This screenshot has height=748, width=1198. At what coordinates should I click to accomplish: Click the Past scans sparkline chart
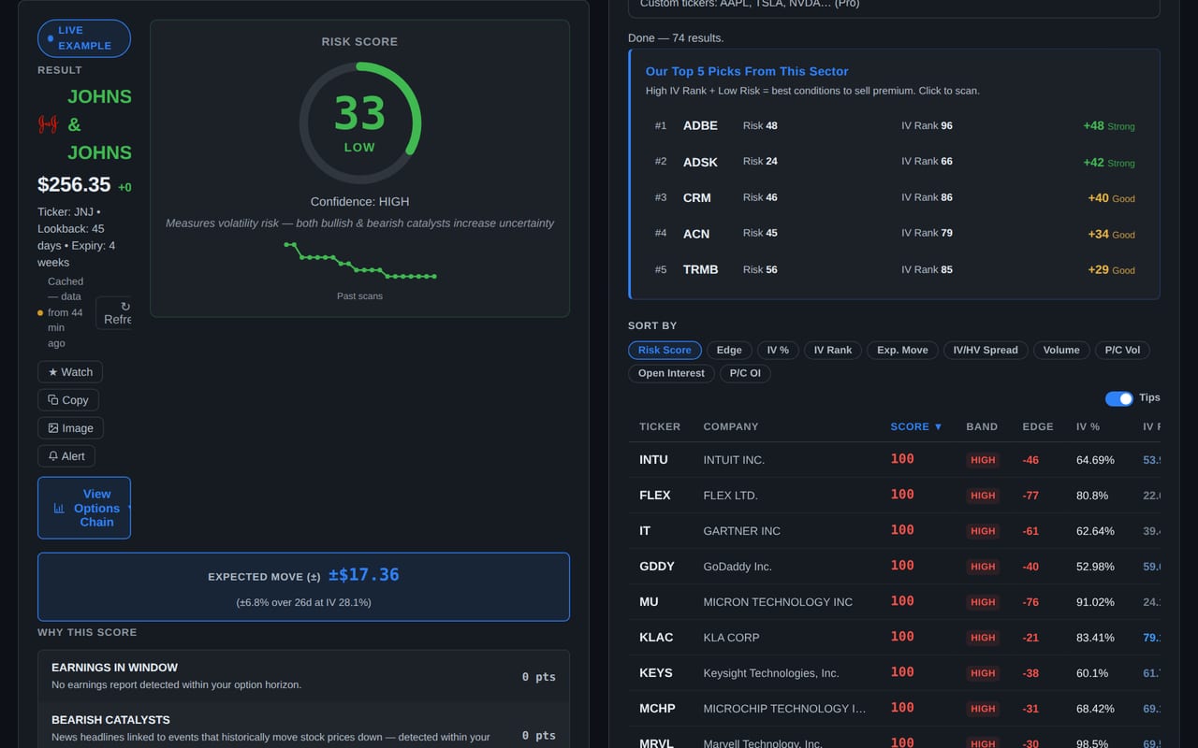tap(359, 261)
